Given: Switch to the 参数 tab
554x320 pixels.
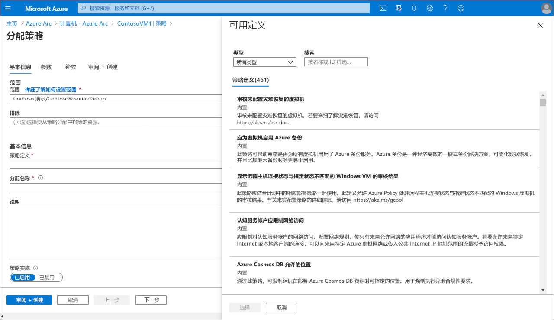Looking at the screenshot, I should (46, 67).
